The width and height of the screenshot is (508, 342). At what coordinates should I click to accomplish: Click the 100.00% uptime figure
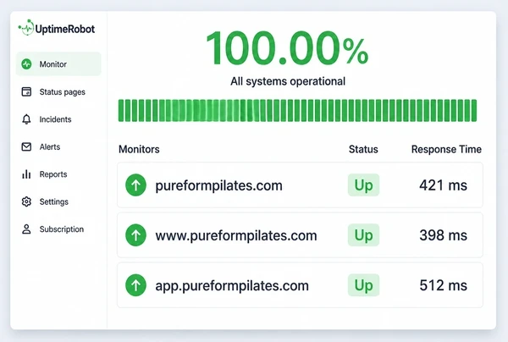click(287, 48)
